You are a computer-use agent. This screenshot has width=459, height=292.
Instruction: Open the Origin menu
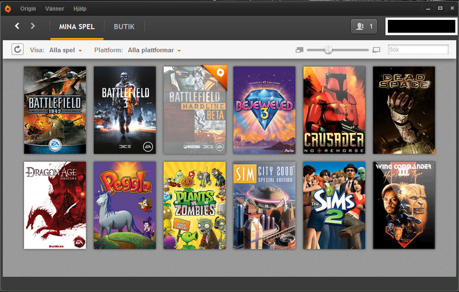tap(28, 9)
